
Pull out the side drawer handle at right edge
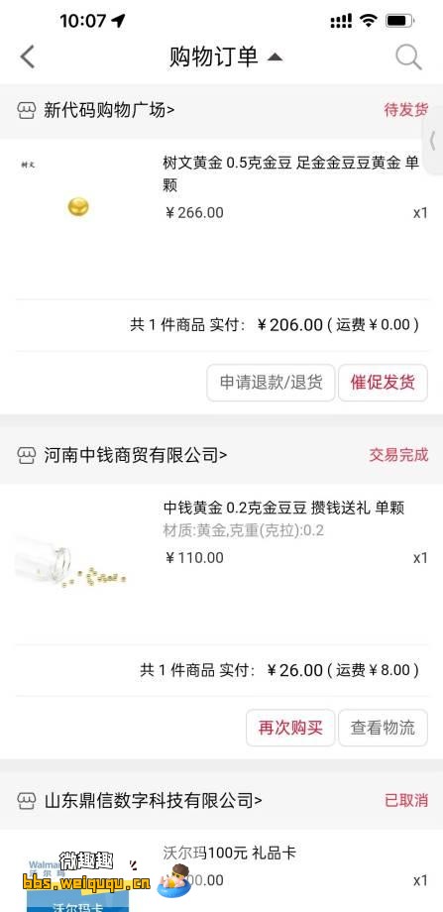pyautogui.click(x=433, y=140)
